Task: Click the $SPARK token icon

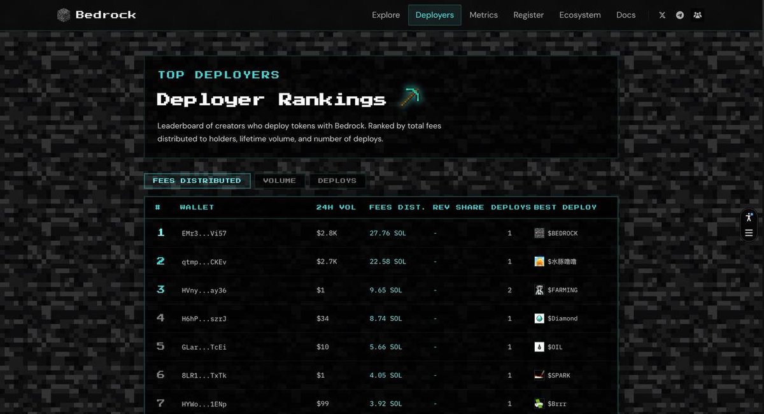Action: coord(539,375)
